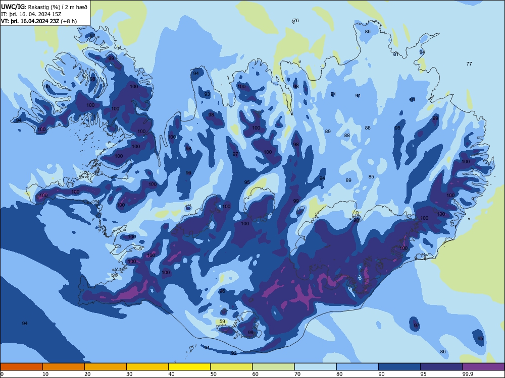Pick the pale yellow 50–60 legend swatch
Image resolution: width=505 pixels, height=378 pixels.
pyautogui.click(x=232, y=367)
